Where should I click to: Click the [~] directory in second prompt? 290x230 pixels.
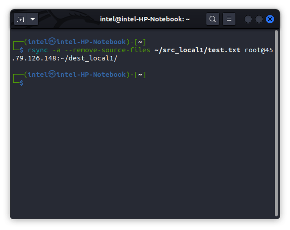click(140, 75)
